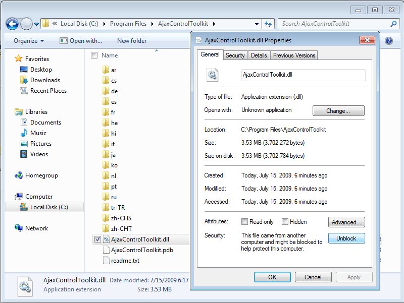Image resolution: width=404 pixels, height=303 pixels.
Task: Switch to the Security tab
Action: point(235,55)
